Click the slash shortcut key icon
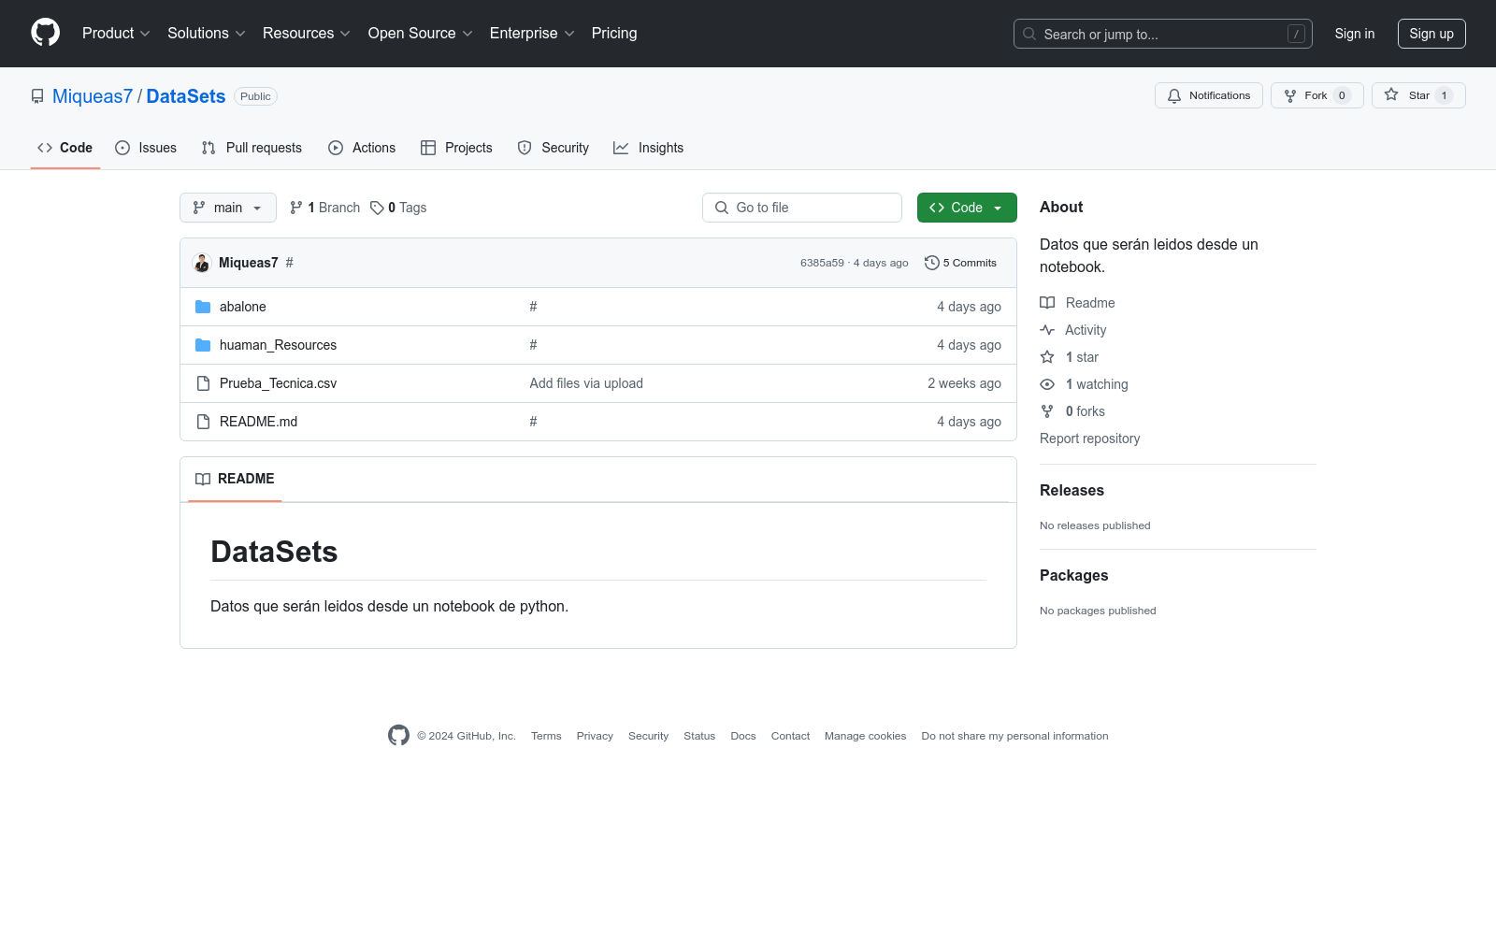The image size is (1496, 935). pos(1296,34)
